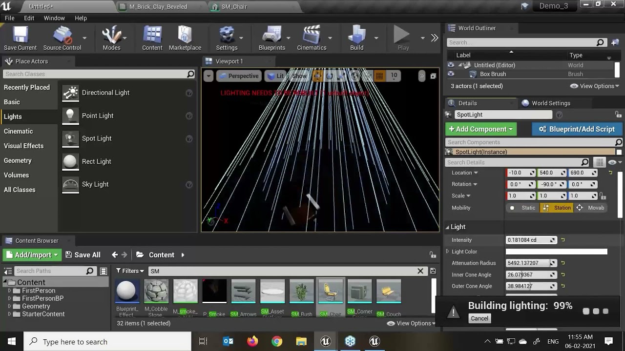This screenshot has height=351, width=625.
Task: Open the Location type dropdown arrow
Action: [x=476, y=173]
